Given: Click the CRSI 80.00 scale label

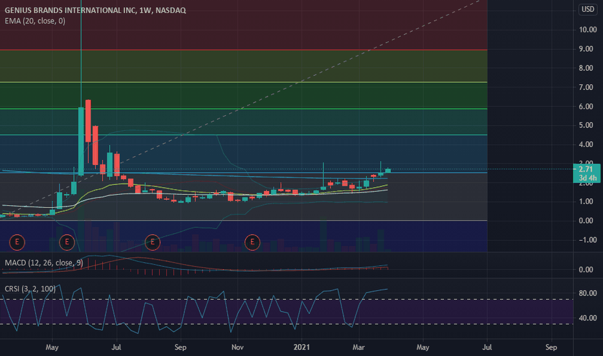Looking at the screenshot, I should pos(587,293).
